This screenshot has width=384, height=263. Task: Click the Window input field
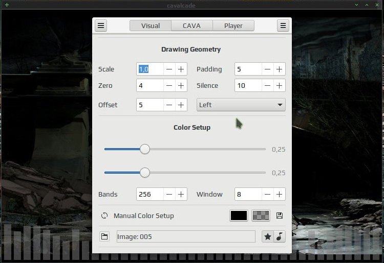tap(248, 194)
